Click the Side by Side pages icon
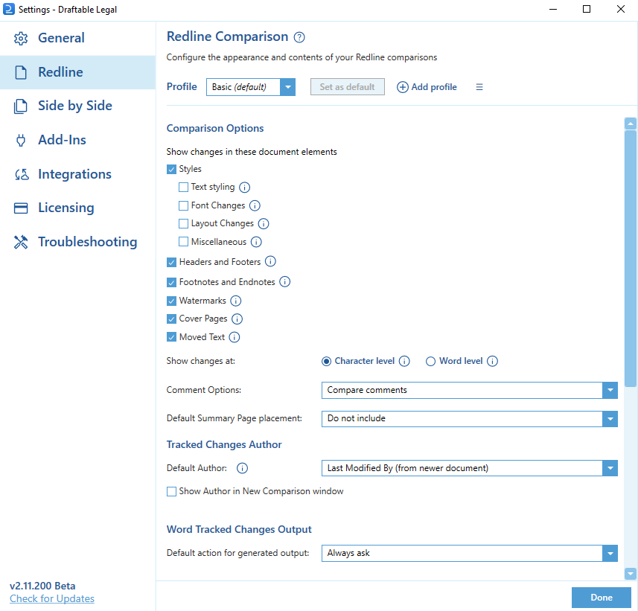This screenshot has height=611, width=638. tap(21, 106)
